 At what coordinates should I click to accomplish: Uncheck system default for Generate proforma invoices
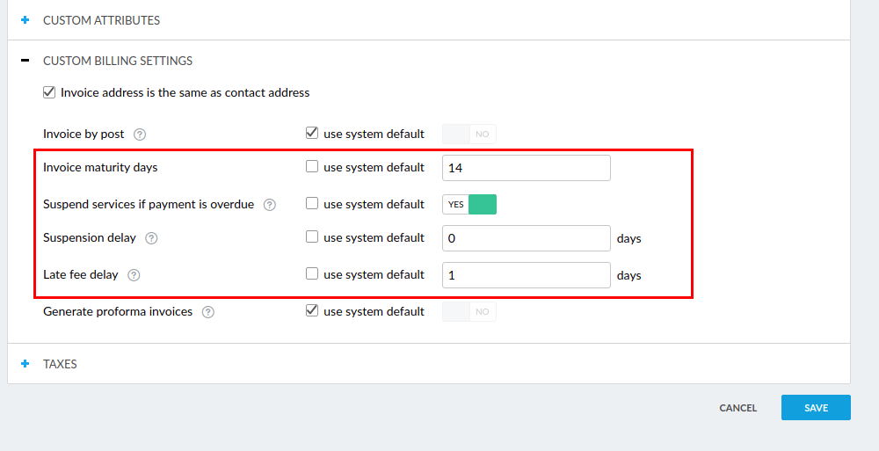311,311
